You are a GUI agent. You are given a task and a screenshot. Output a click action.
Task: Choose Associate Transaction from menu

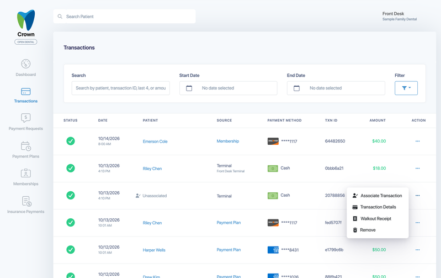(x=377, y=196)
